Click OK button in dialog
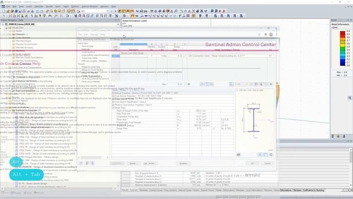353x199 pixels. 252,164
